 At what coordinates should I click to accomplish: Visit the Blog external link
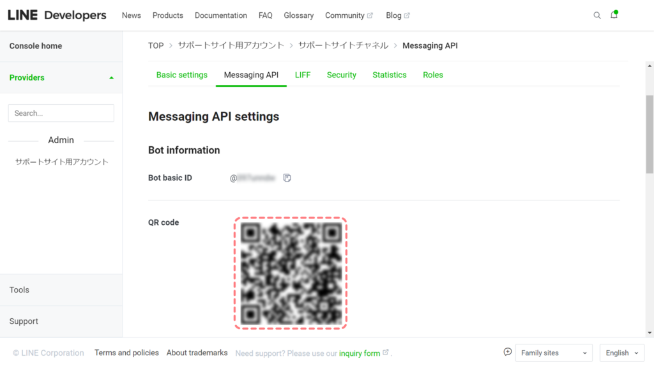click(398, 15)
